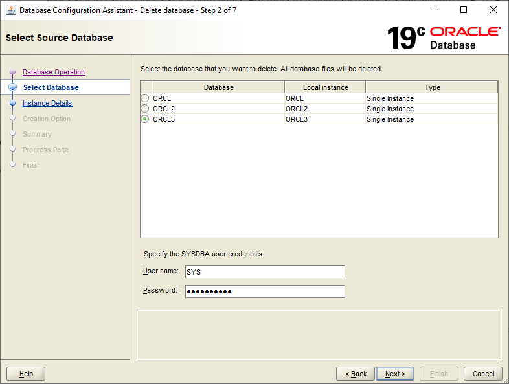509x384 pixels.
Task: Click the Database column header
Action: click(x=218, y=87)
